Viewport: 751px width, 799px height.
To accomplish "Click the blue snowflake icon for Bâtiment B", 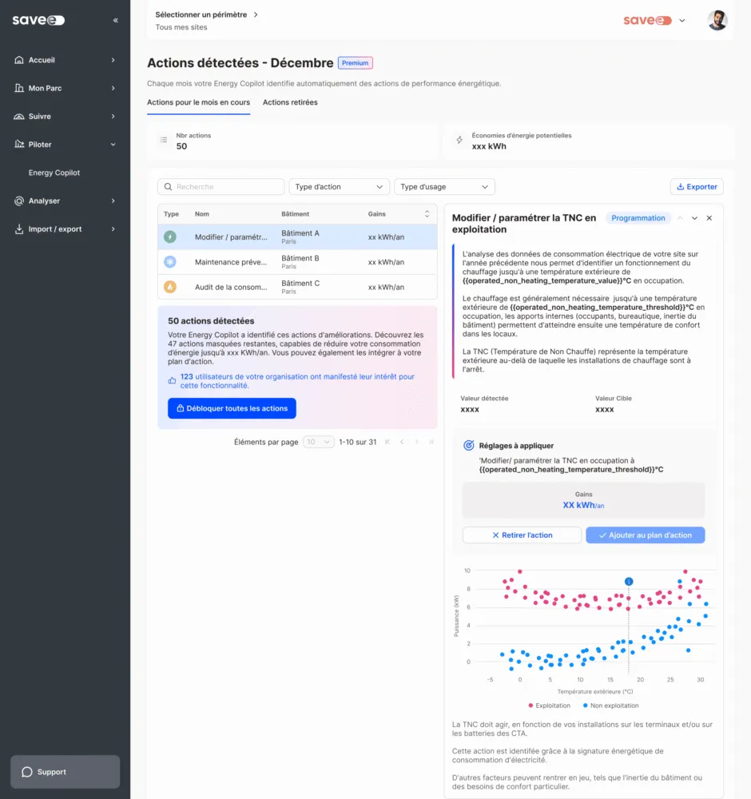I will [x=170, y=262].
